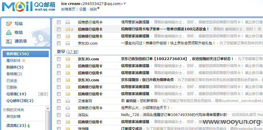263x130 pixels.
Task: Tick checkbox for 一道金光闪过 JD email
Action: pos(59,43)
